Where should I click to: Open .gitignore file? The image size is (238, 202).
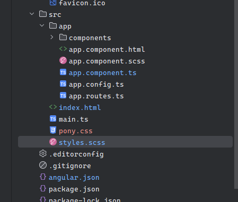[x=70, y=166]
